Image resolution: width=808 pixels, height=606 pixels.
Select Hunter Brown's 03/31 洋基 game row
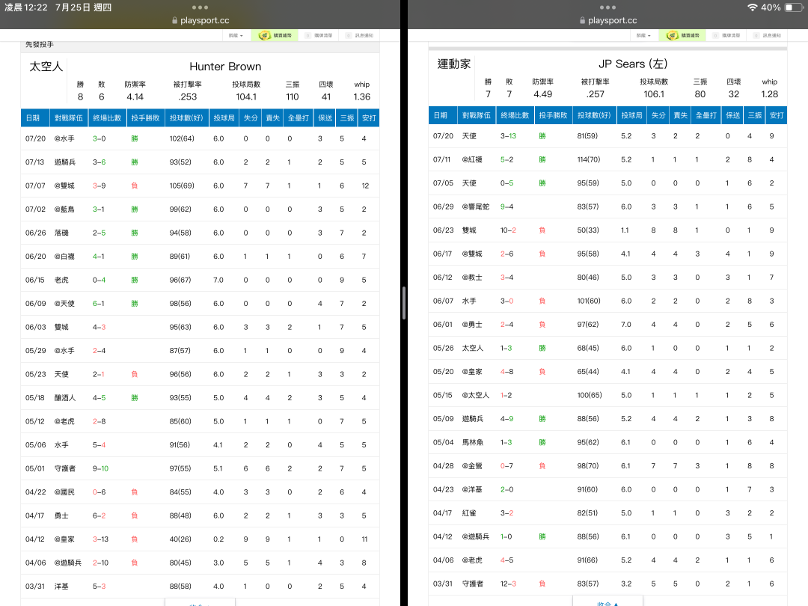(x=200, y=587)
